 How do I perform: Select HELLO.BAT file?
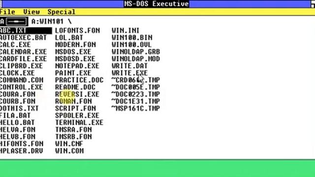coord(17,122)
